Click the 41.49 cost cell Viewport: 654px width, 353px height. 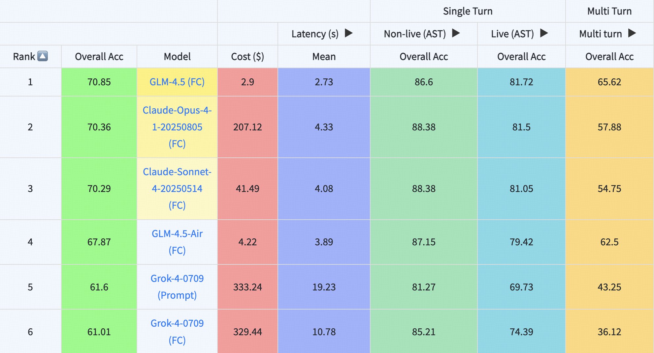[247, 188]
